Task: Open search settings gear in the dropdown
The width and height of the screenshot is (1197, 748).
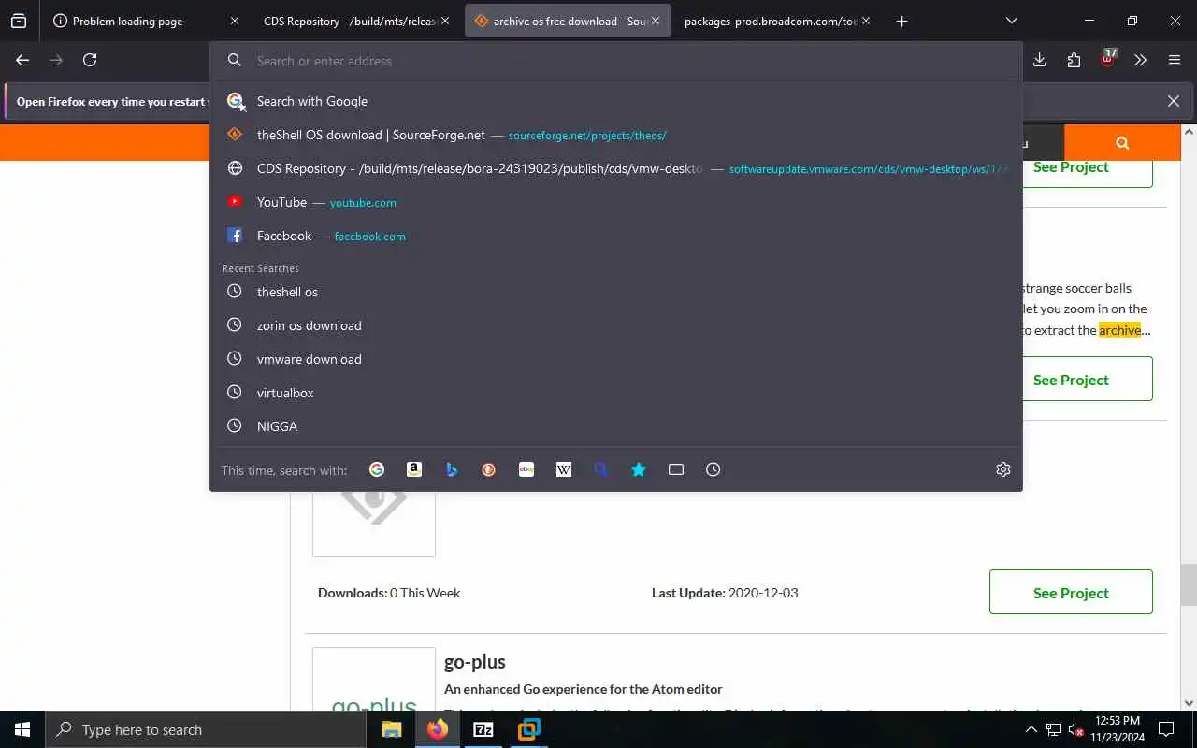Action: (1003, 469)
